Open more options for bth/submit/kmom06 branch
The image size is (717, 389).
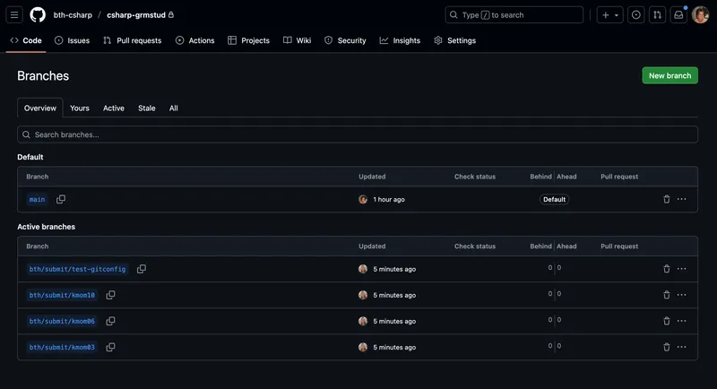pyautogui.click(x=682, y=321)
